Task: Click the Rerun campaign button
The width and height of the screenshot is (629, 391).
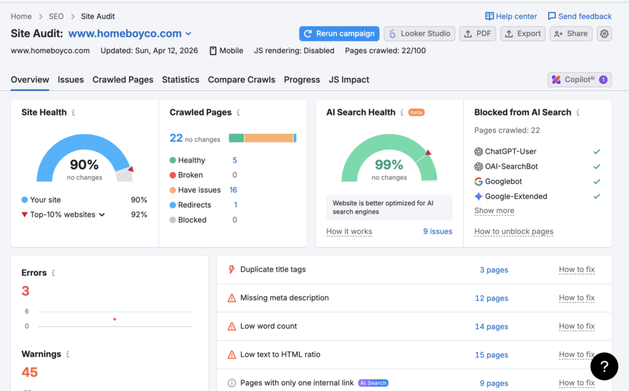Action: tap(339, 34)
